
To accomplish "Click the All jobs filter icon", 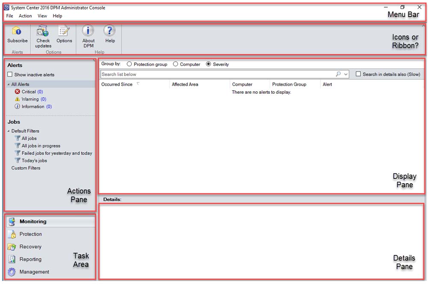I will [18, 138].
